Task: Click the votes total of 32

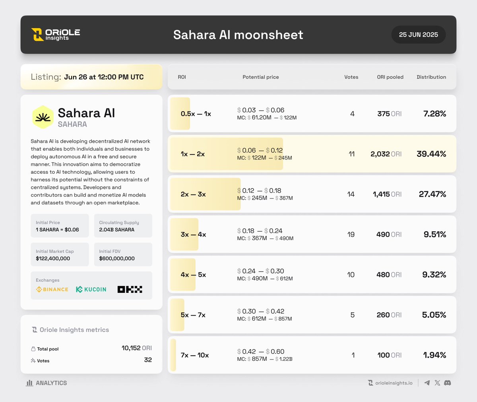Action: (x=148, y=360)
